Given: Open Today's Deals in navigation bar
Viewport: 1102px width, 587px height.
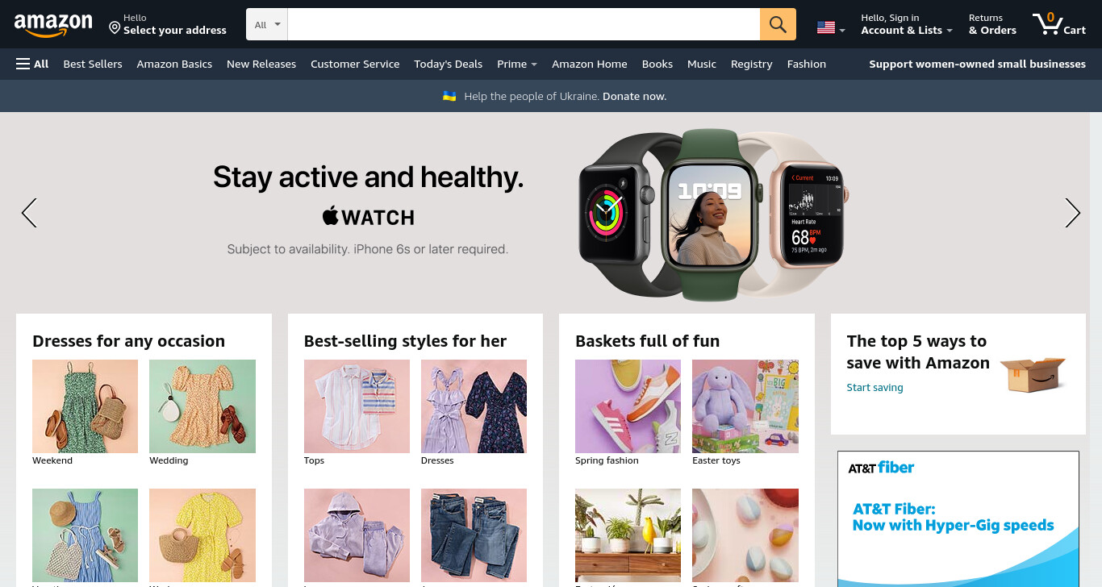Looking at the screenshot, I should [448, 64].
